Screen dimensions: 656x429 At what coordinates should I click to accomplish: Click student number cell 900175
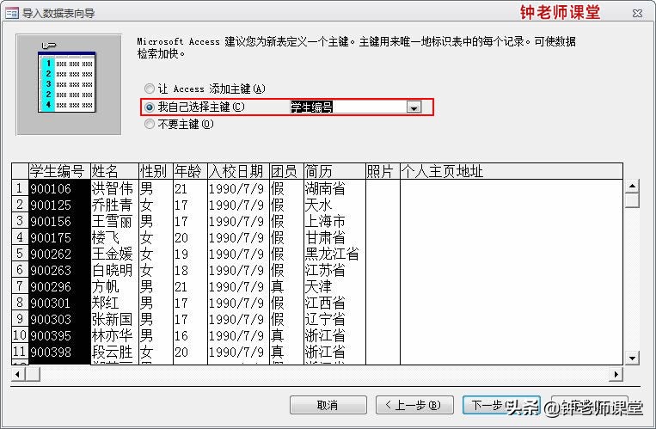click(59, 238)
